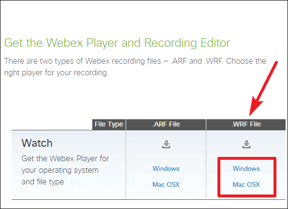Open the Windows link in the .ARF column
288x209 pixels.
click(x=166, y=168)
